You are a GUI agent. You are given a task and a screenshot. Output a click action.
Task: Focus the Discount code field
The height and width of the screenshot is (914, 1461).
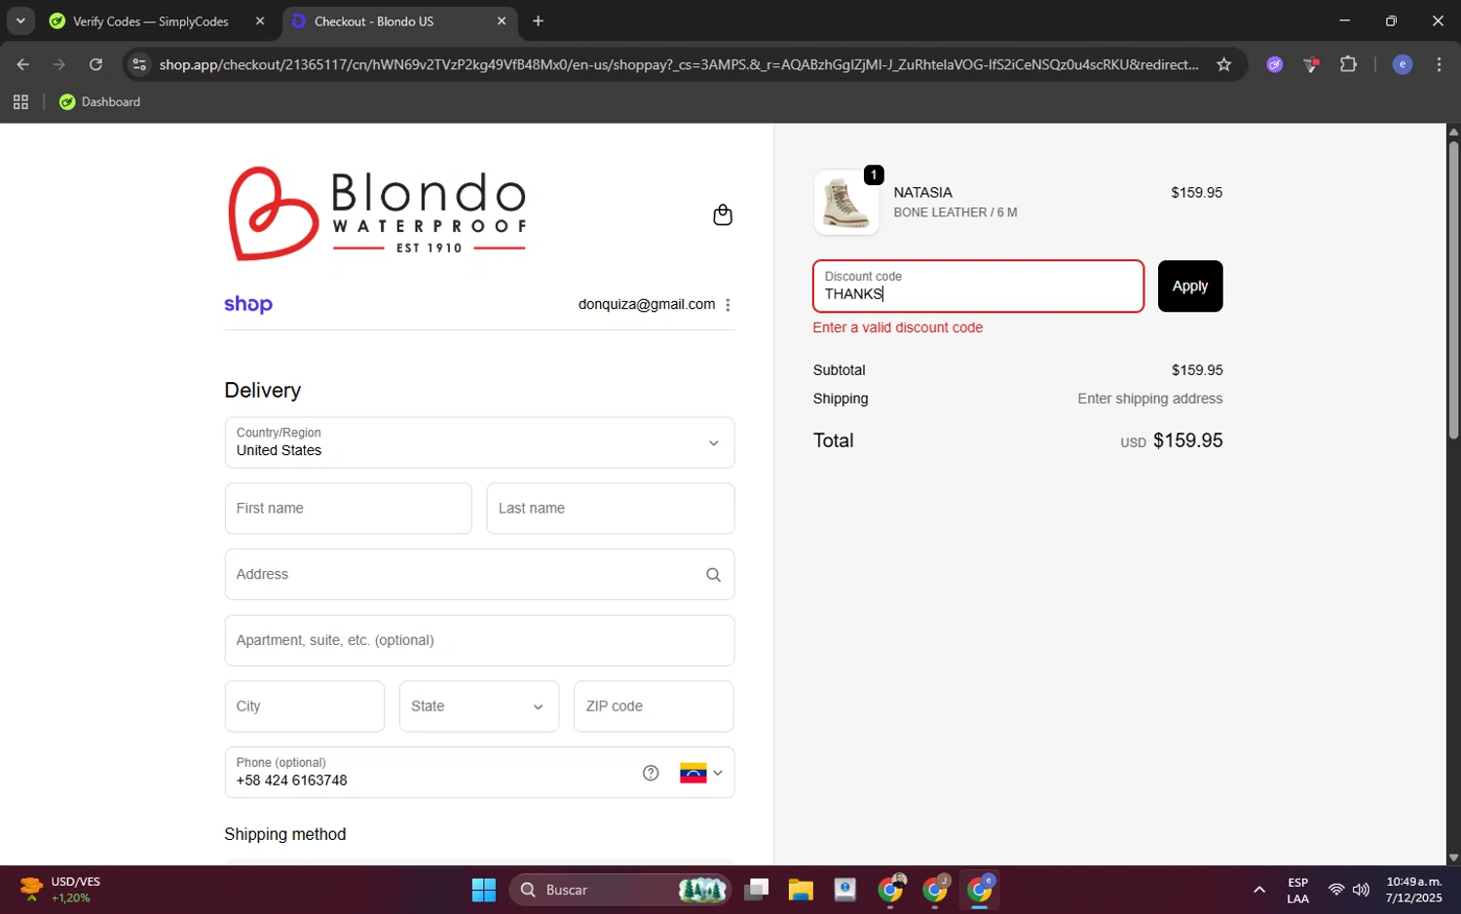[x=978, y=286]
